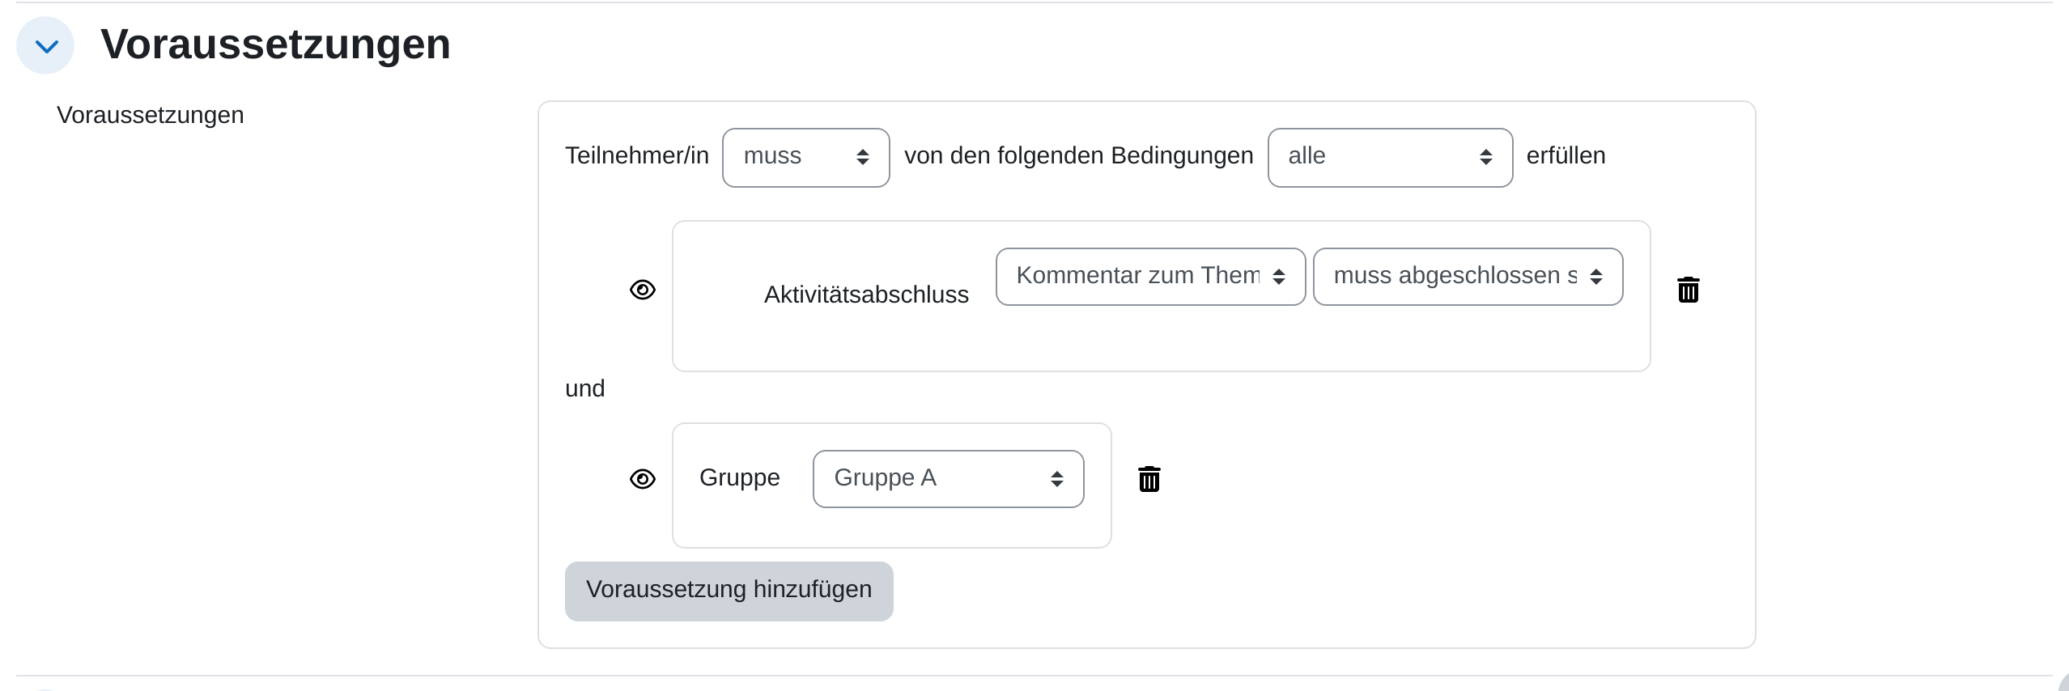This screenshot has width=2069, height=691.
Task: Open the 'muss' dropdown
Action: coord(805,157)
